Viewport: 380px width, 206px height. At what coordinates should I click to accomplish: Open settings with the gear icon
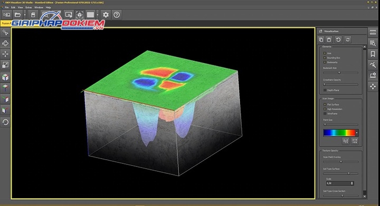[106, 15]
